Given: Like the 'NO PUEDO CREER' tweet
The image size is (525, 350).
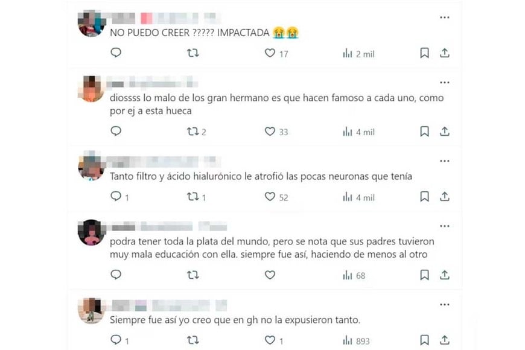Looking at the screenshot, I should point(270,53).
